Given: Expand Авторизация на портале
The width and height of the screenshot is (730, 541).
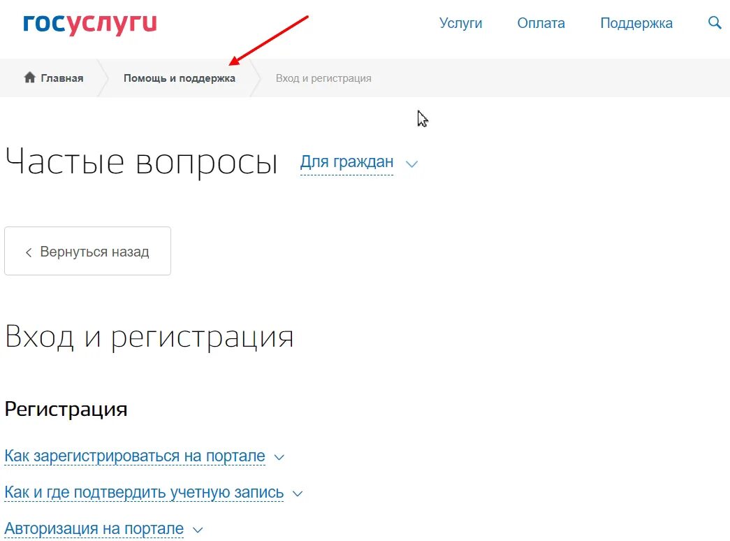Looking at the screenshot, I should tap(94, 528).
